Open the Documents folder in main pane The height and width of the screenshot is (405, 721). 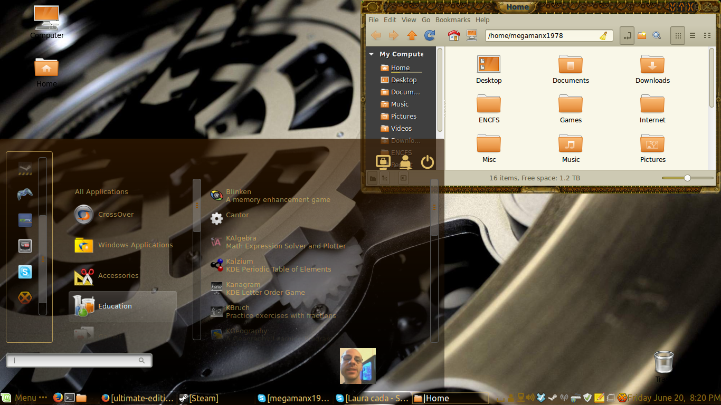click(571, 70)
